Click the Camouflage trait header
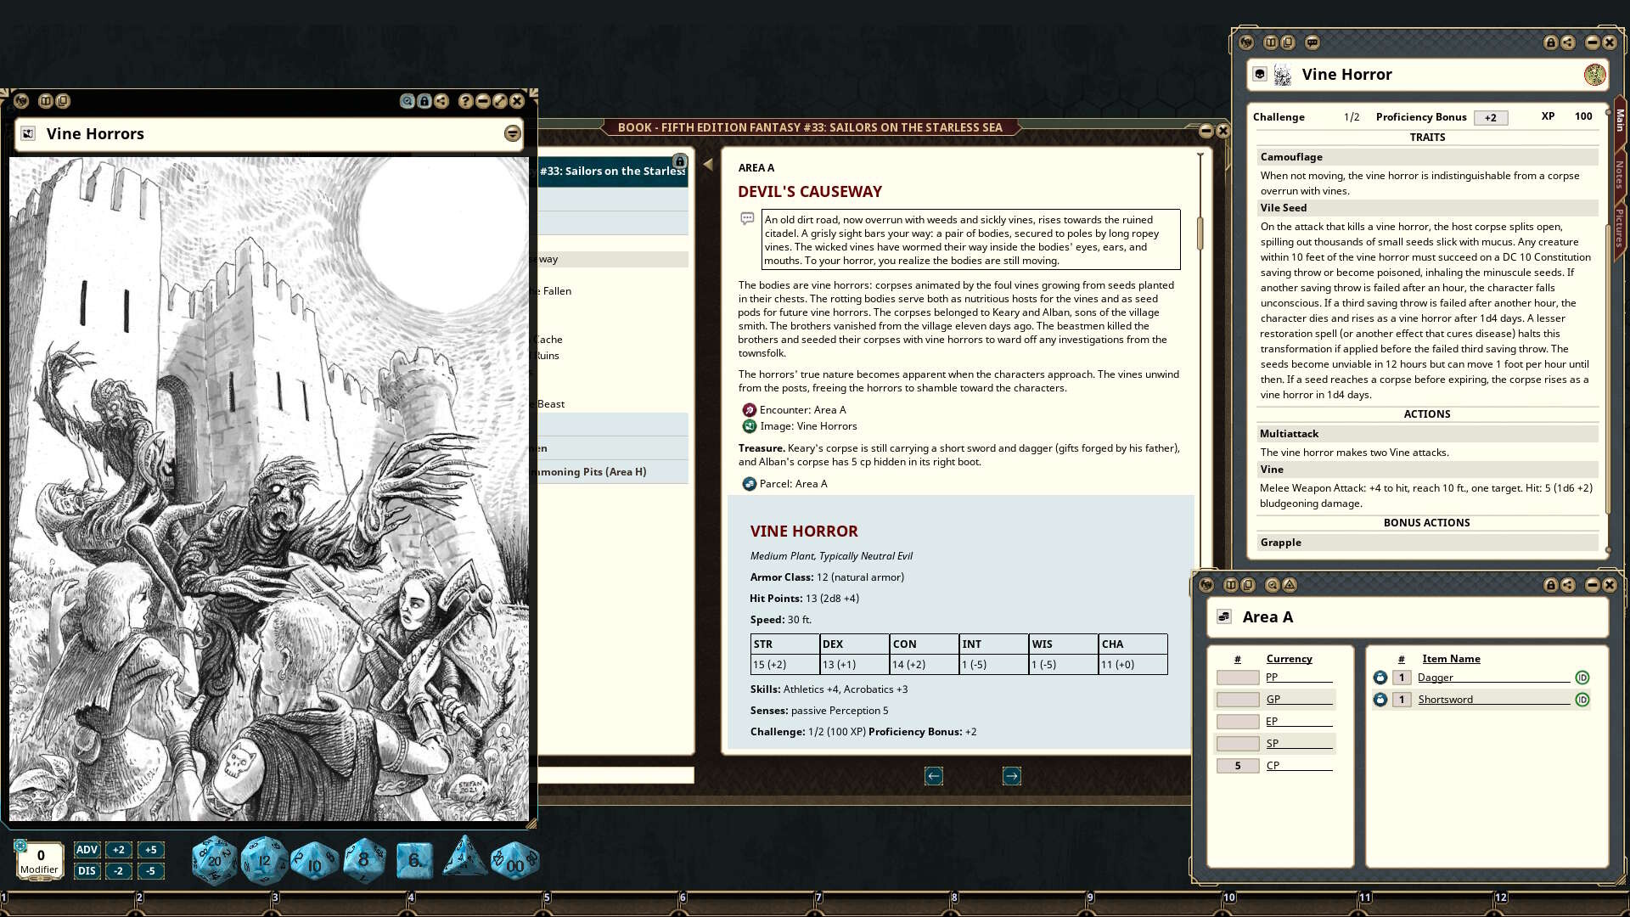The image size is (1630, 917). click(x=1427, y=157)
